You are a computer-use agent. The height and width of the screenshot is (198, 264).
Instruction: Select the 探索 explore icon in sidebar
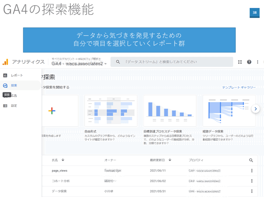tap(5, 85)
